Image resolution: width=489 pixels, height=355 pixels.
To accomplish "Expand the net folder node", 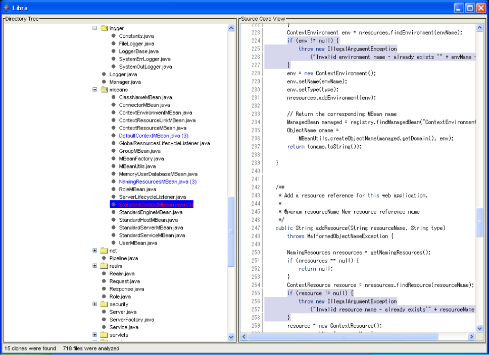I will (x=94, y=251).
